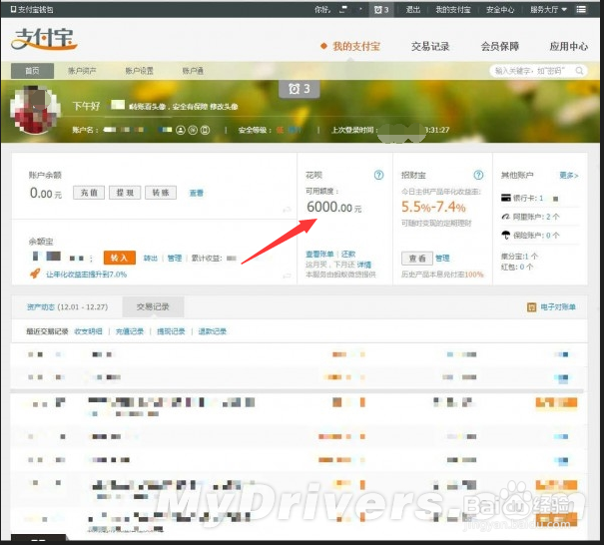The width and height of the screenshot is (604, 545).
Task: Click 红包: 0 个 entry
Action: [517, 267]
